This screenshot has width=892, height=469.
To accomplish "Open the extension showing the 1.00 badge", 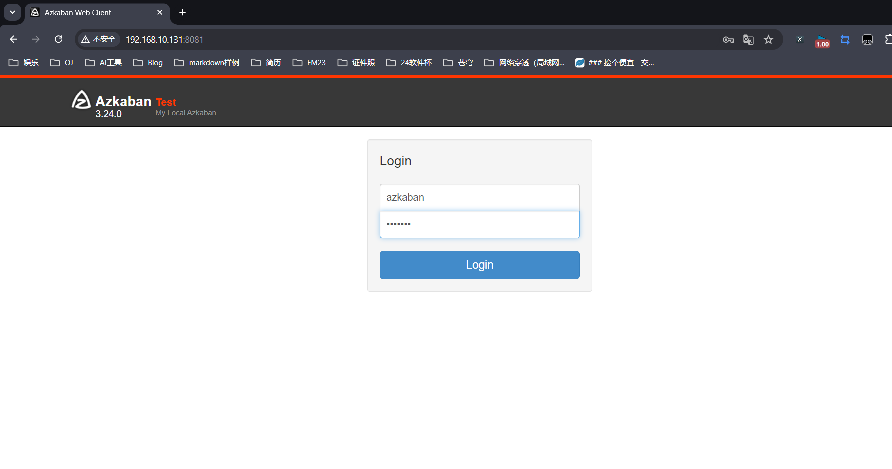I will click(x=822, y=41).
